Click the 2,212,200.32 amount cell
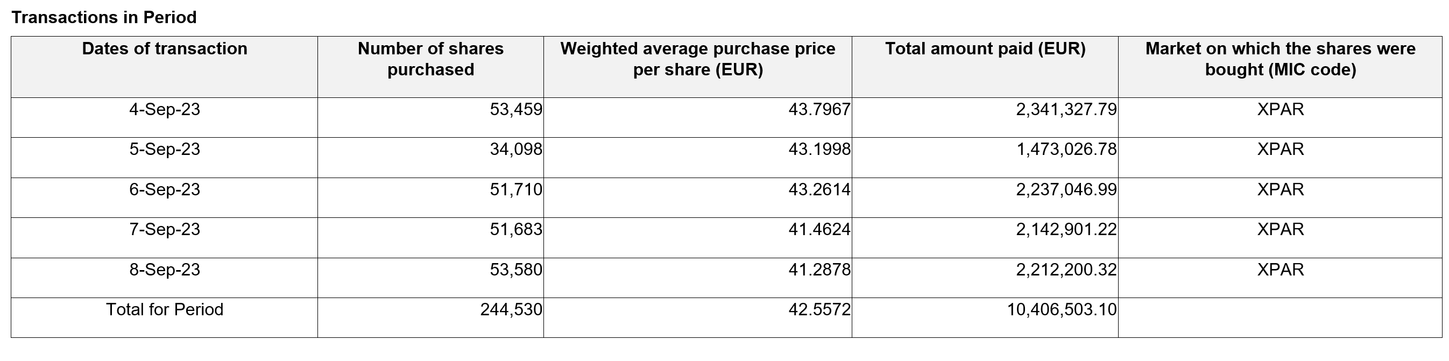The height and width of the screenshot is (361, 1449). 1066,270
